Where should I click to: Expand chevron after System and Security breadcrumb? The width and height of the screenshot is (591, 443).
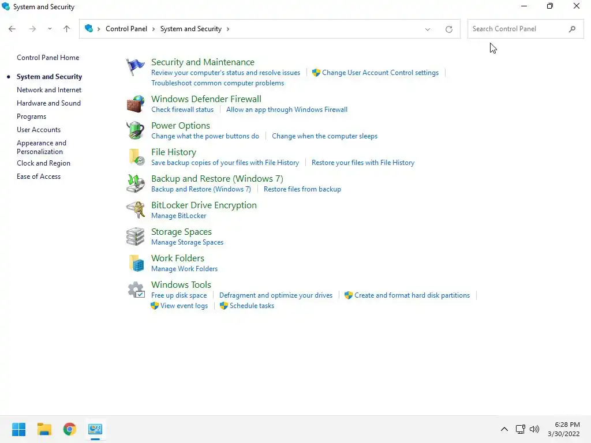(x=227, y=29)
